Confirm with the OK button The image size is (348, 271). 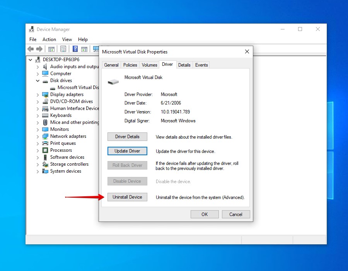click(x=205, y=214)
